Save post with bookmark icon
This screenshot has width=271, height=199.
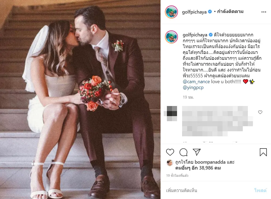tap(263, 152)
